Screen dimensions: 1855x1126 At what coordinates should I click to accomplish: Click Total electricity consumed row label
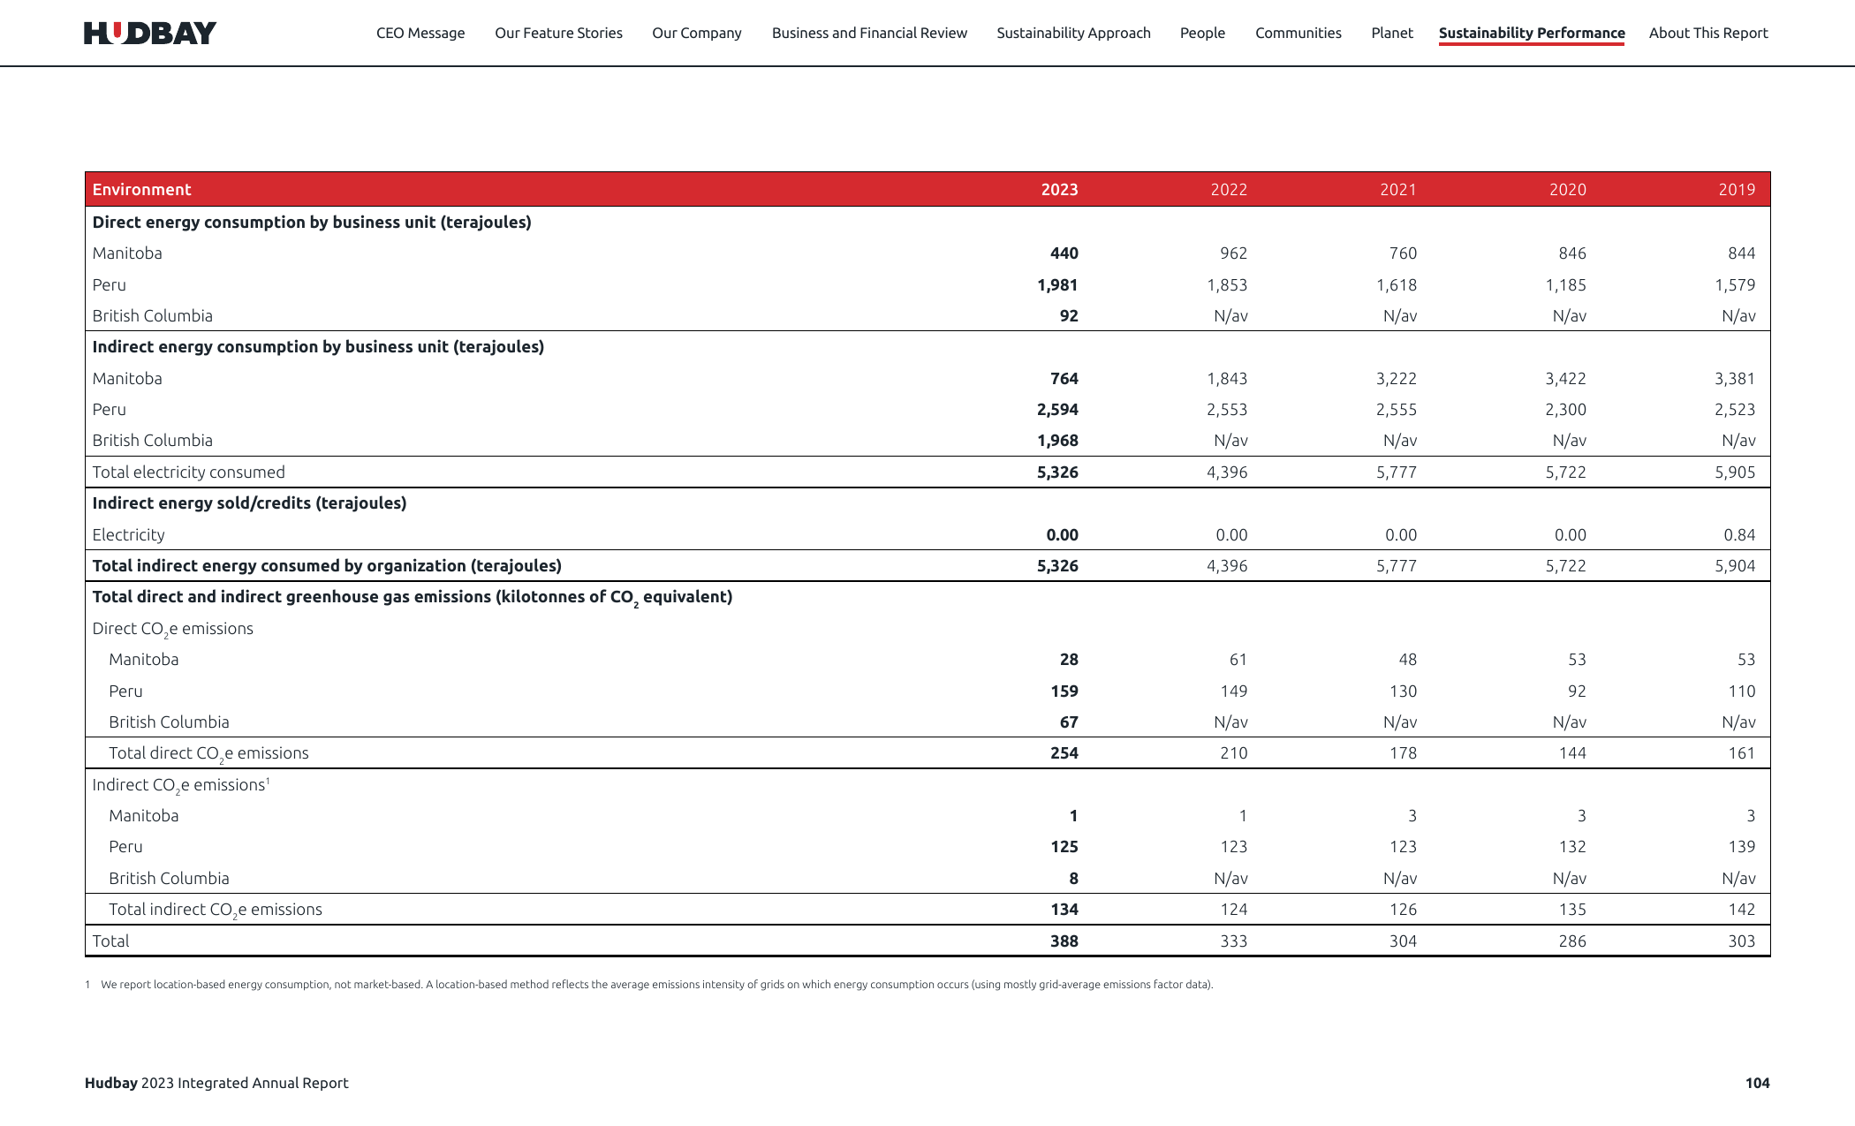point(188,472)
